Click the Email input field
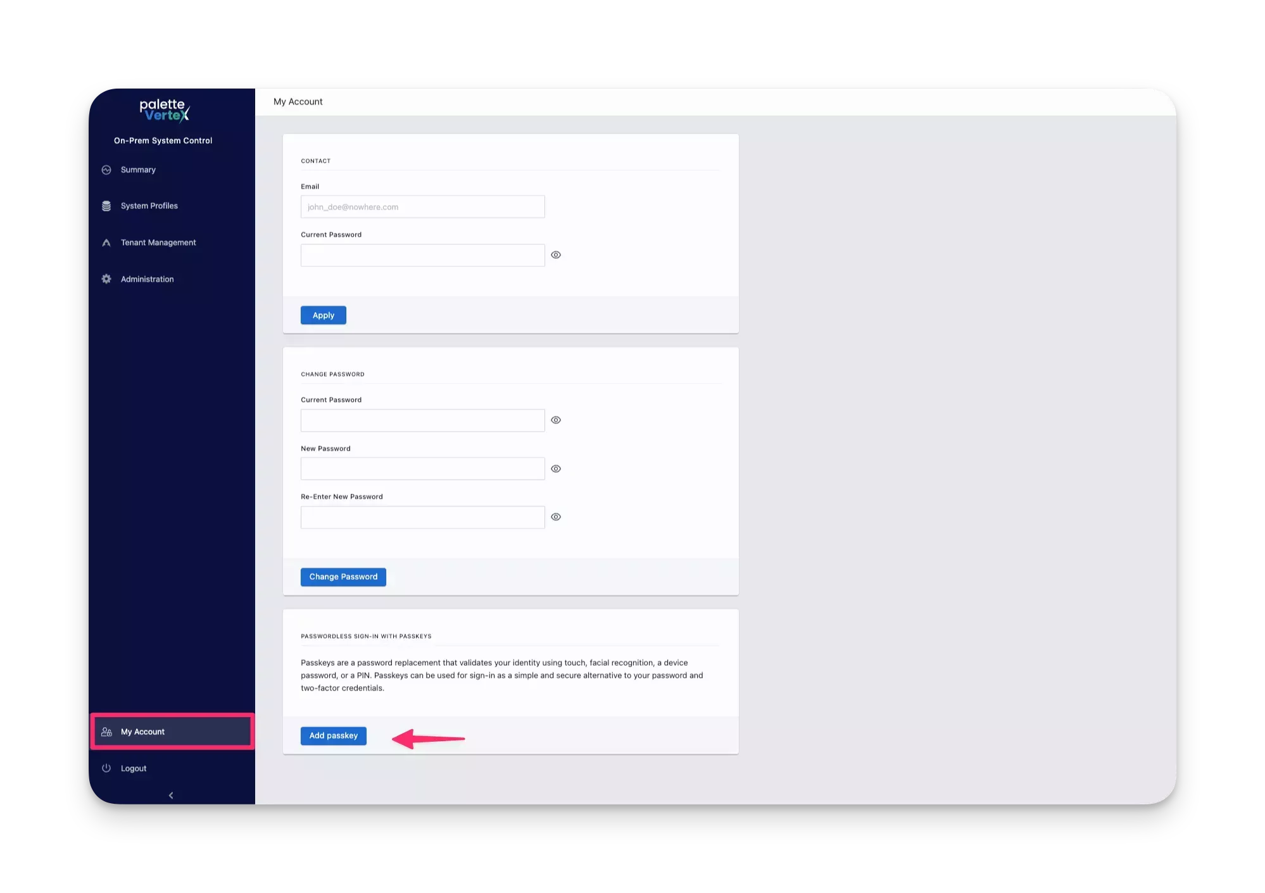 422,206
